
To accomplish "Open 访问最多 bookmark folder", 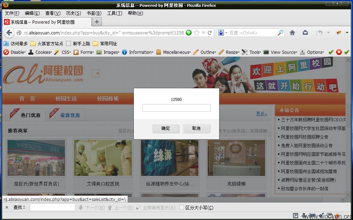I will [16, 44].
